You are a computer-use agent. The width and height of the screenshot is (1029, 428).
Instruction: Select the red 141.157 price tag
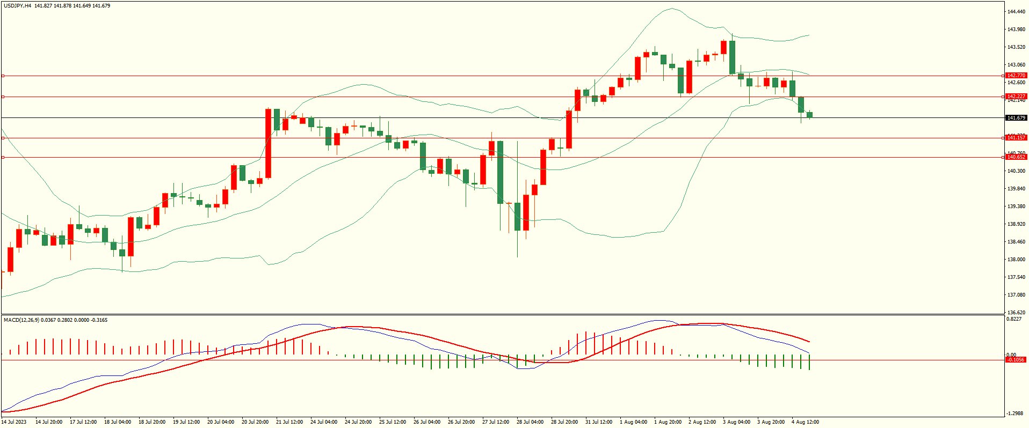point(1016,138)
